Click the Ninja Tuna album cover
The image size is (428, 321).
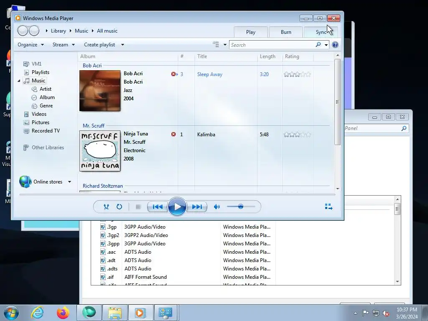[100, 150]
